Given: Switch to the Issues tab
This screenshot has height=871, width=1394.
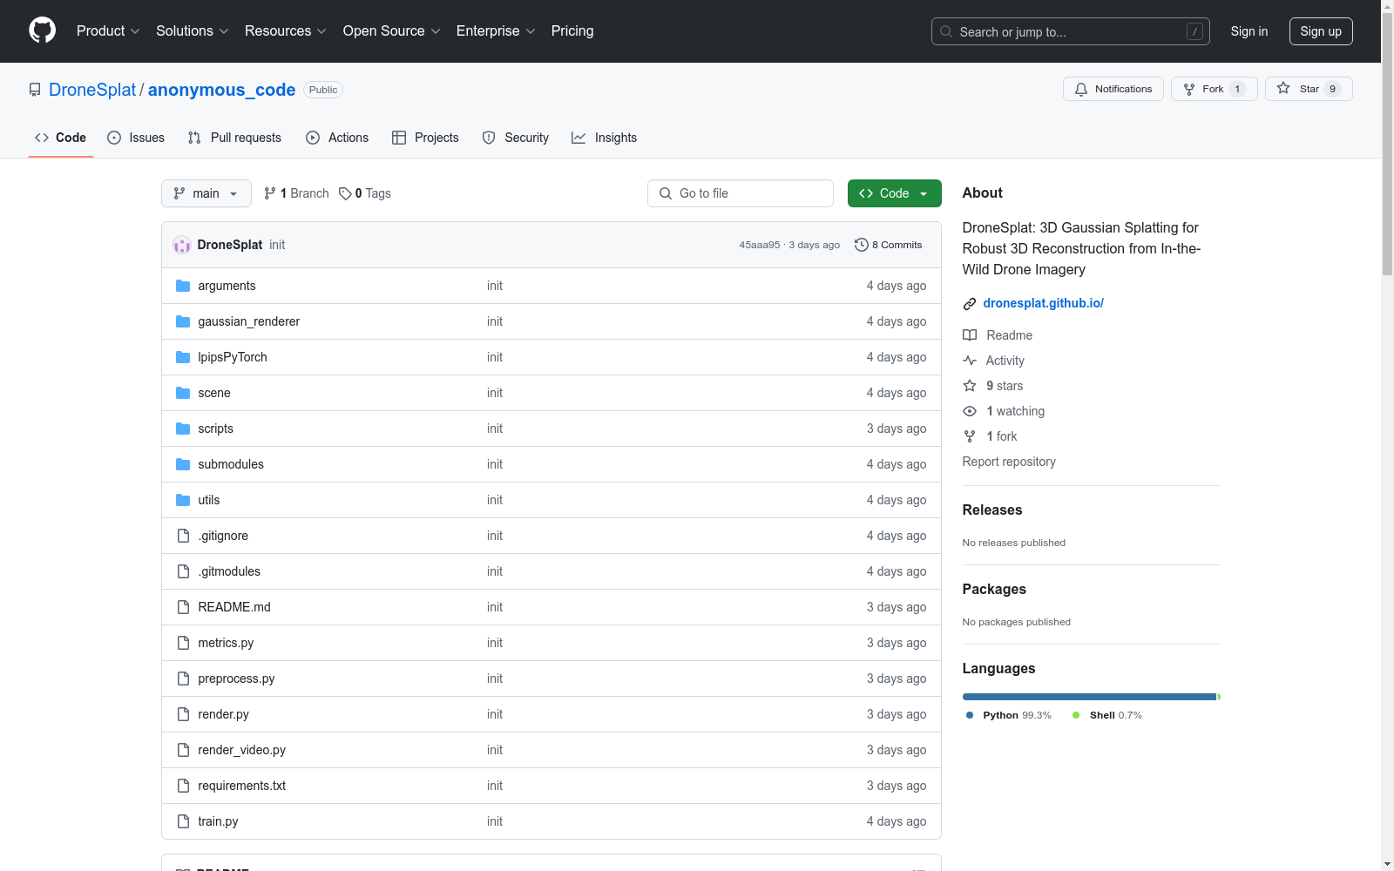Looking at the screenshot, I should [136, 138].
